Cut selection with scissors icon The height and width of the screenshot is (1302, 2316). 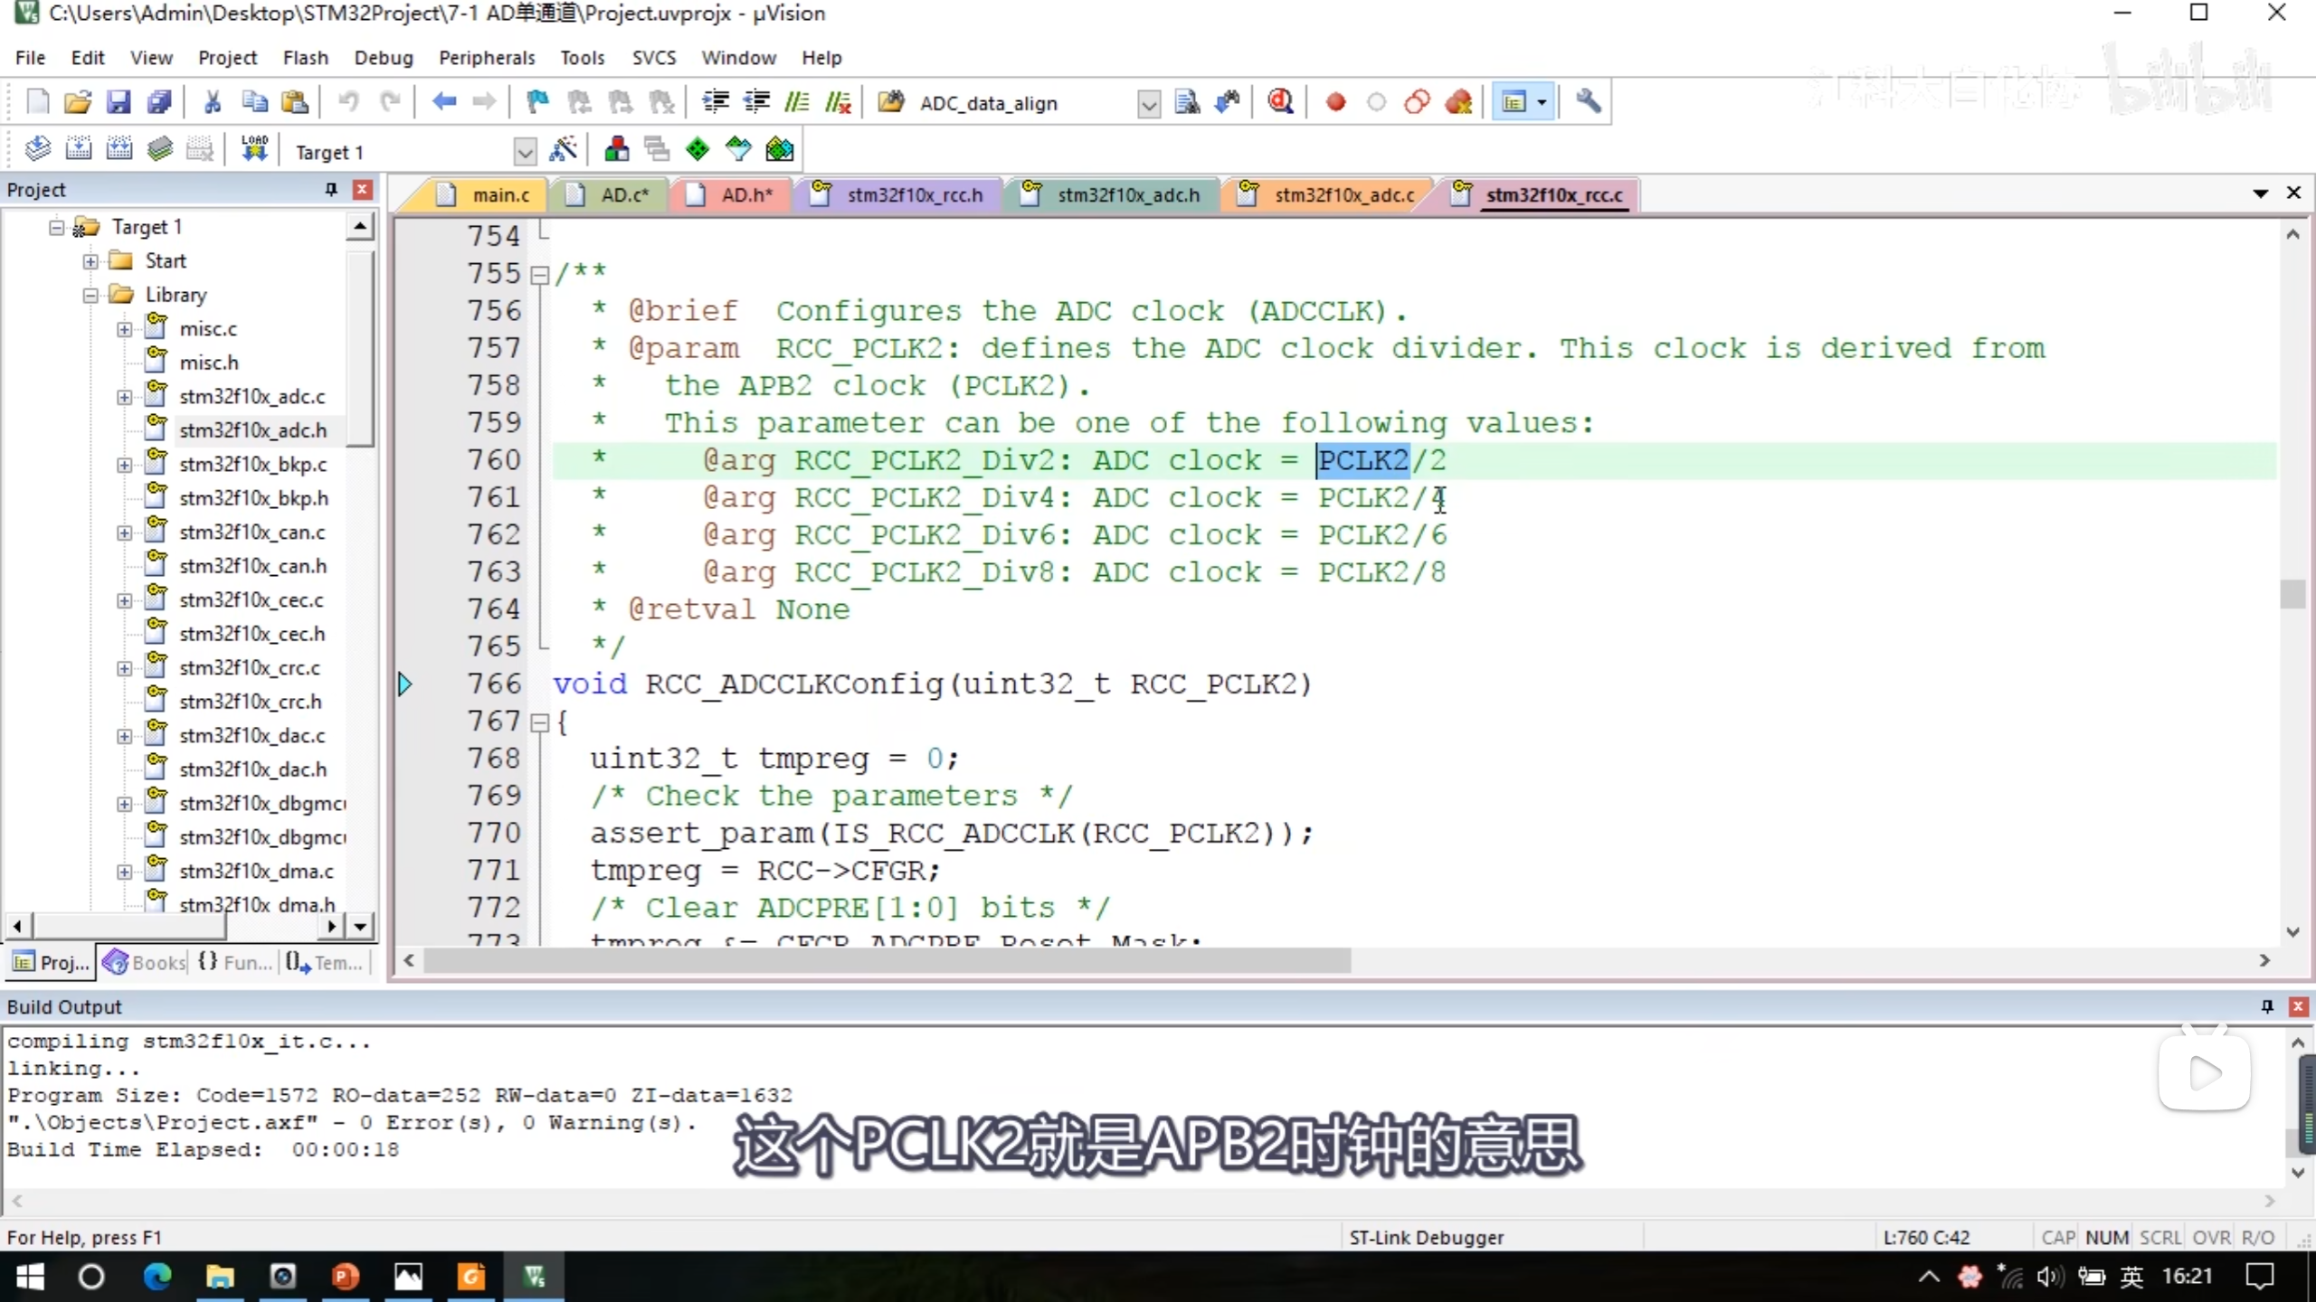click(x=213, y=102)
